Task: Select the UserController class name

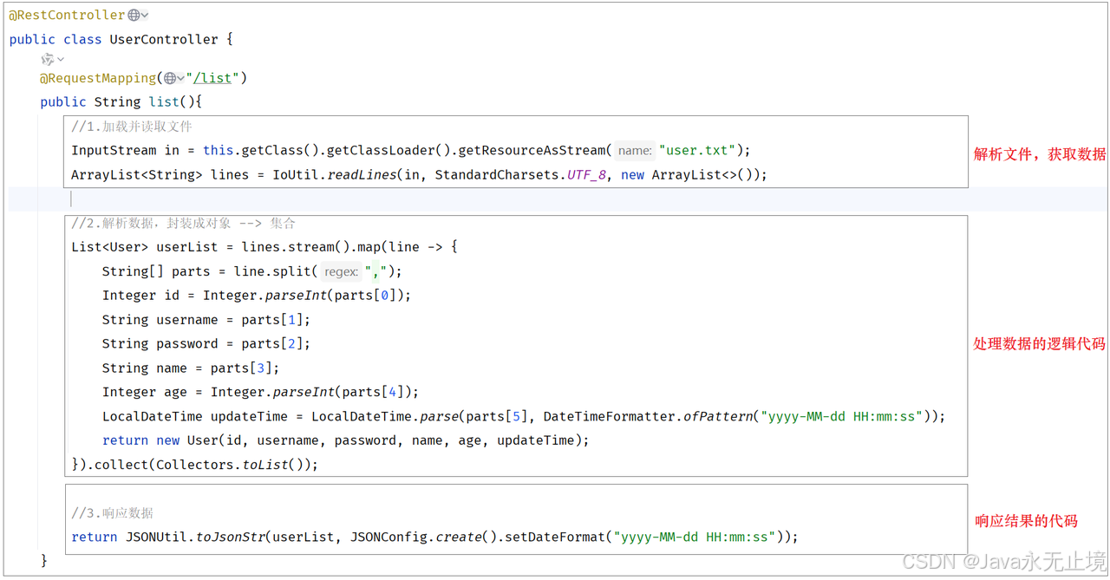Action: tap(164, 39)
